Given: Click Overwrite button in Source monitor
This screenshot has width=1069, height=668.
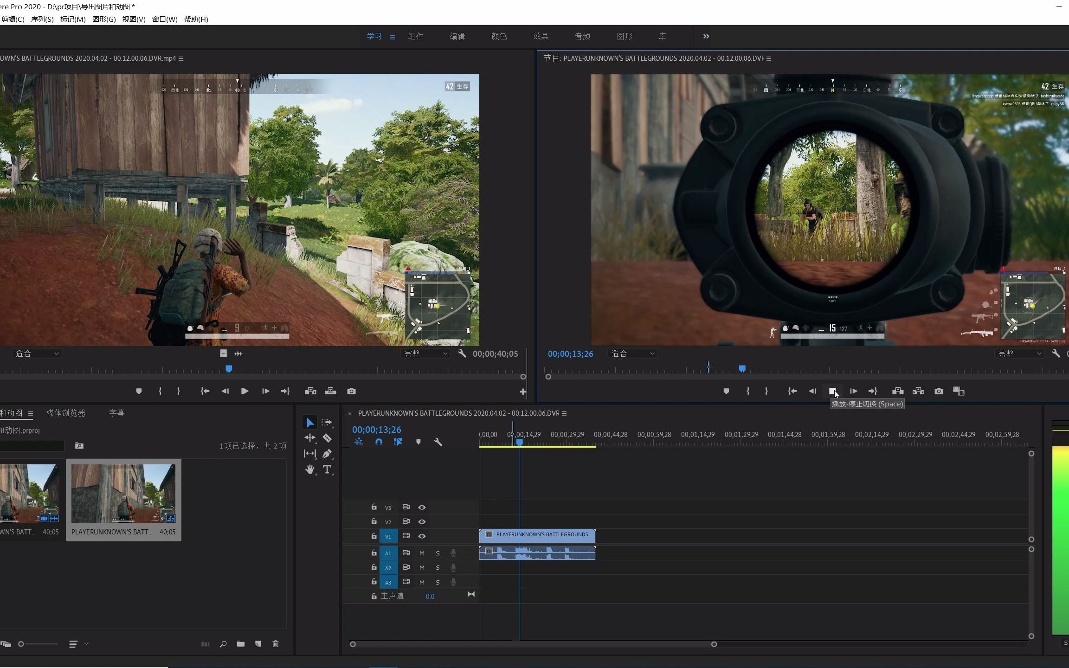Looking at the screenshot, I should click(330, 391).
